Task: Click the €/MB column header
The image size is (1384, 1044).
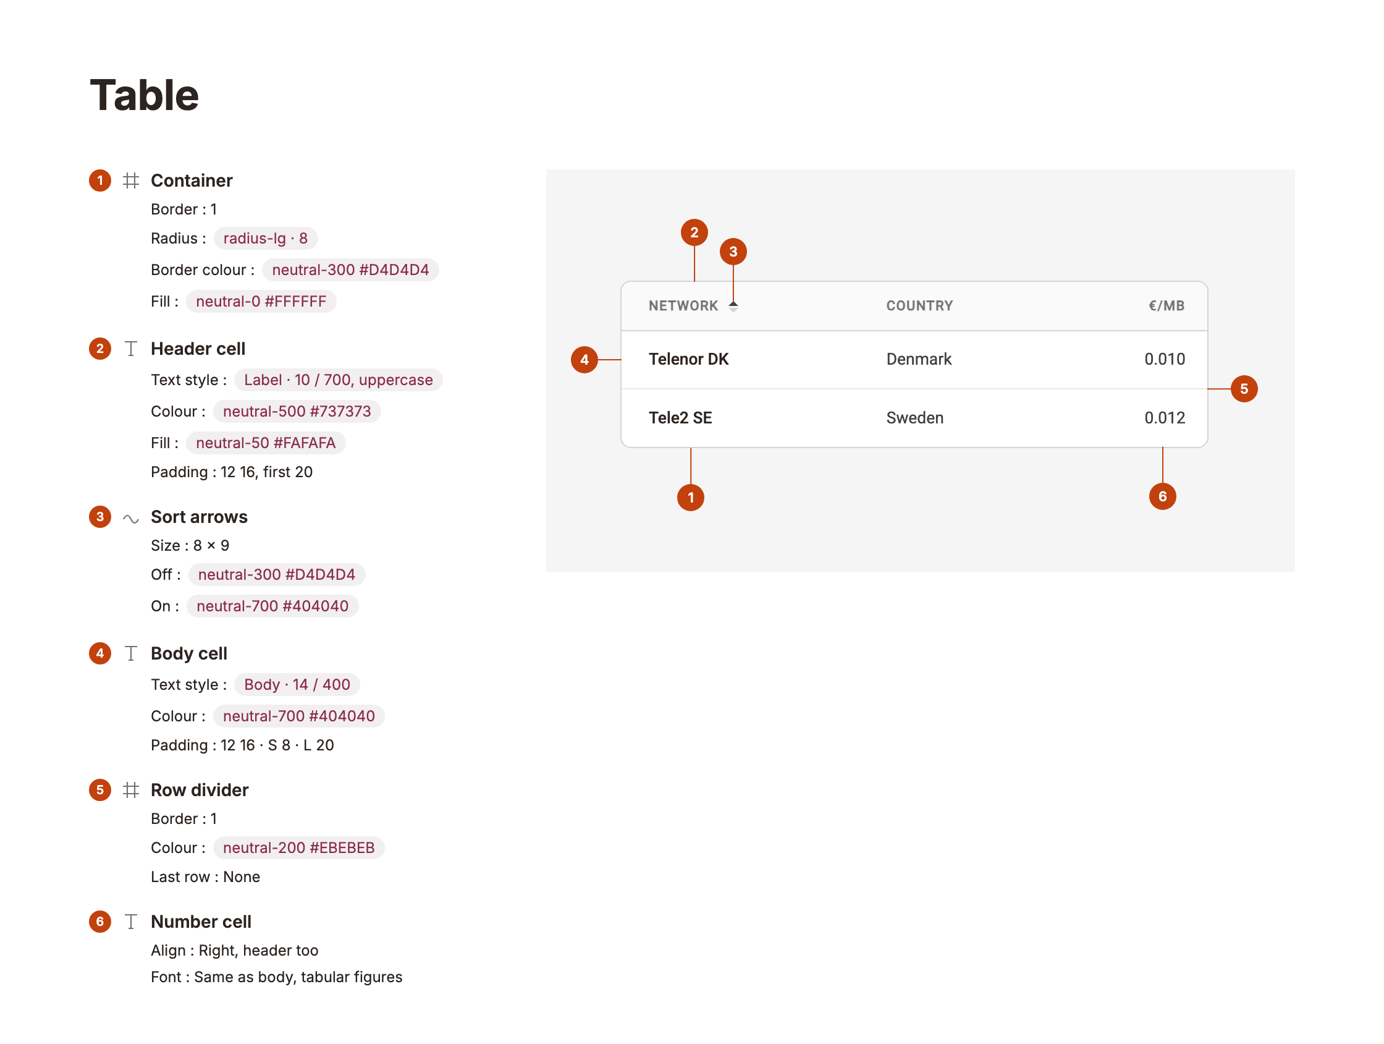Action: [x=1167, y=306]
